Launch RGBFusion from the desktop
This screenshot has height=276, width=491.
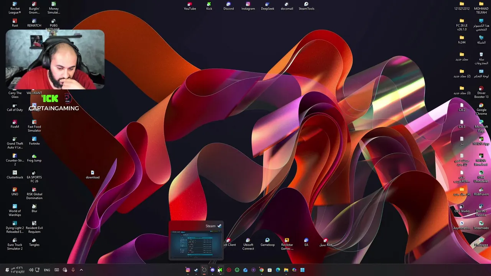pyautogui.click(x=481, y=191)
